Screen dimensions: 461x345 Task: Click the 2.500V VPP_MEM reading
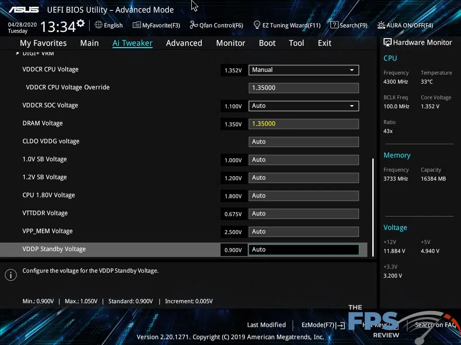pos(233,232)
